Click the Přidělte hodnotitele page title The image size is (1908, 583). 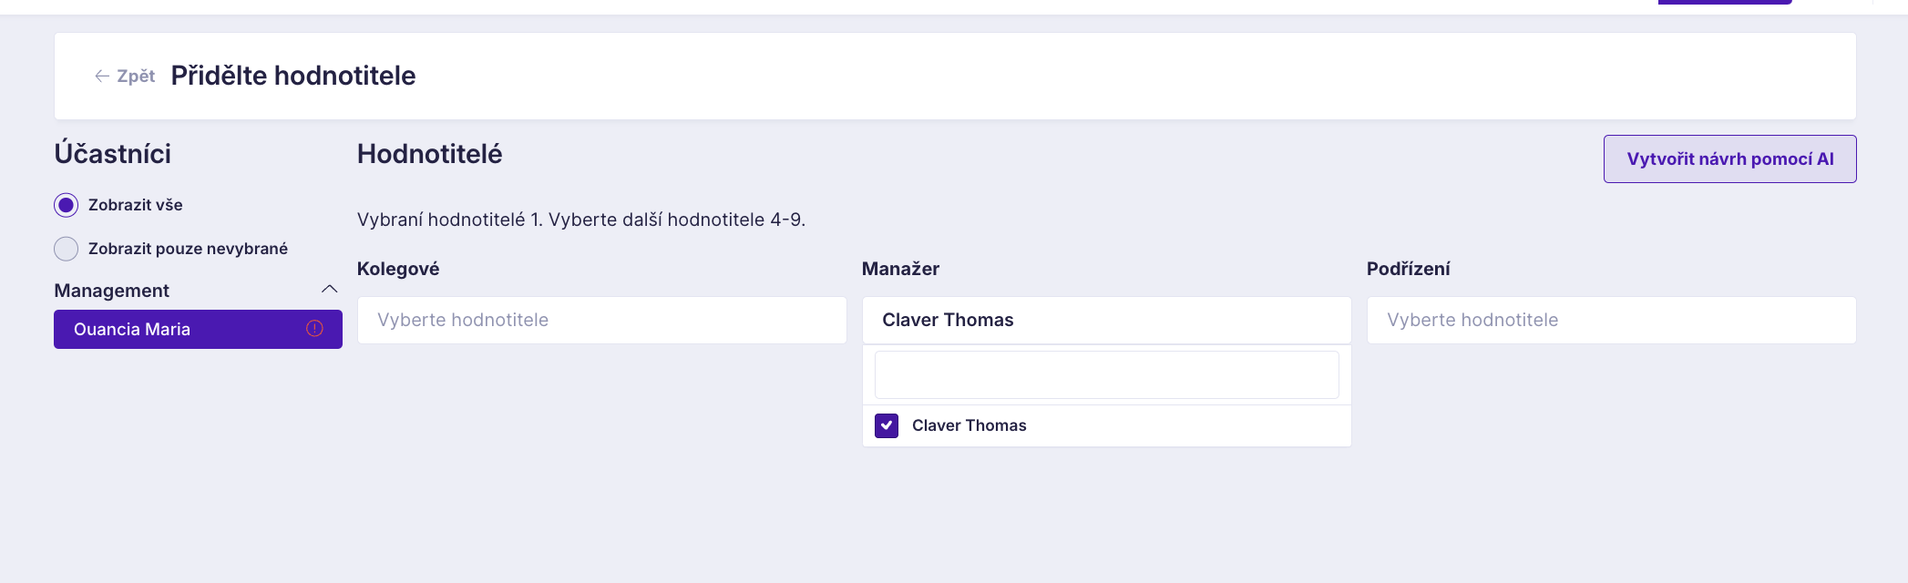click(293, 76)
